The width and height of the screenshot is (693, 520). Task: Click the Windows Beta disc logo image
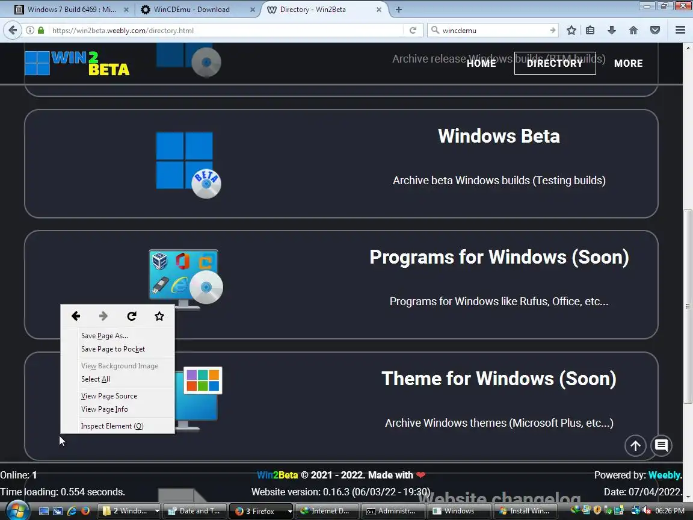point(188,165)
